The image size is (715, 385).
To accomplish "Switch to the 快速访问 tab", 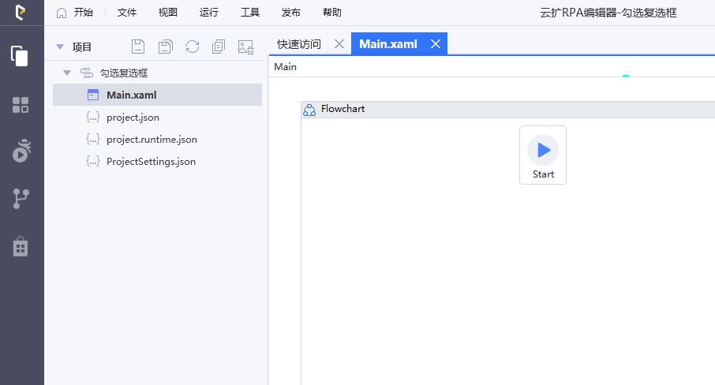I will [299, 44].
